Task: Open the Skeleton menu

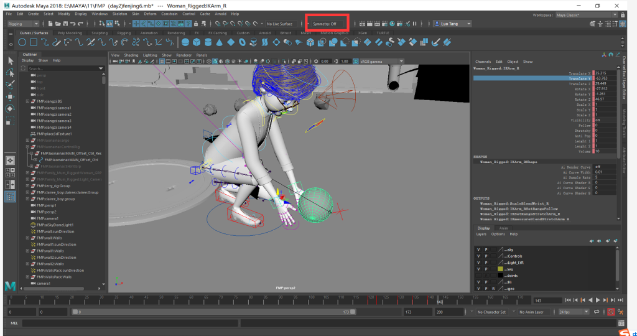Action: click(x=119, y=14)
